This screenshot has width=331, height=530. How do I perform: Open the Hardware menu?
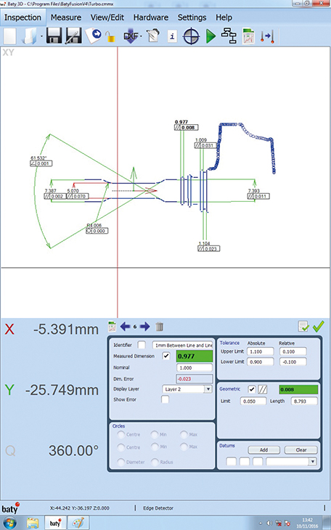tap(151, 17)
